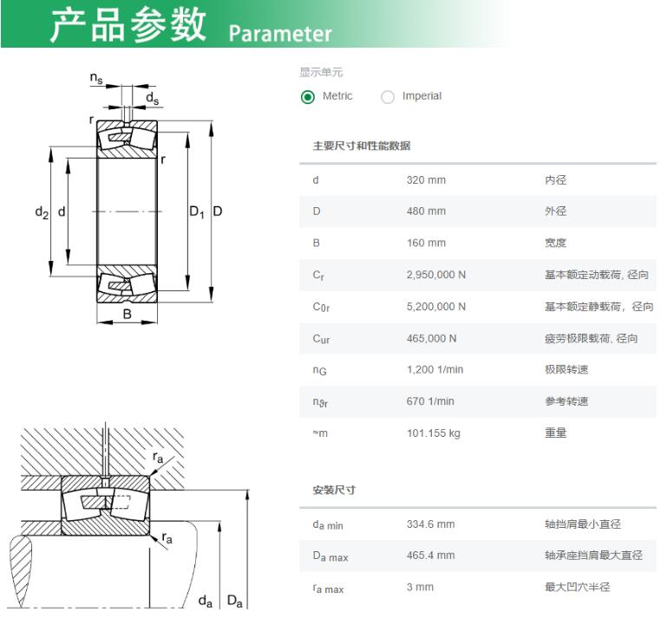Click the weight value 101.155 kg

tap(434, 433)
